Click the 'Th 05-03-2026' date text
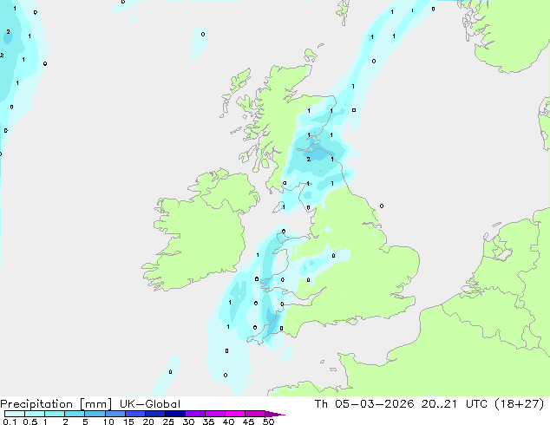This screenshot has width=550, height=425. (x=364, y=404)
